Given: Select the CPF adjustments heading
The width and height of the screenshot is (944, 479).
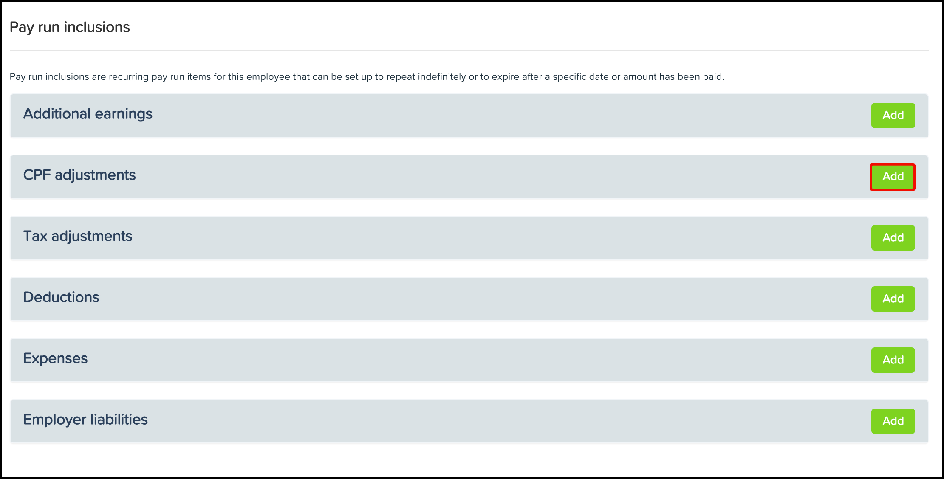Looking at the screenshot, I should (79, 175).
